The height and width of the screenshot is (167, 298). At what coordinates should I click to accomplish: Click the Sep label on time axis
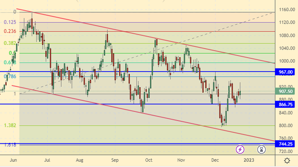[115, 160]
